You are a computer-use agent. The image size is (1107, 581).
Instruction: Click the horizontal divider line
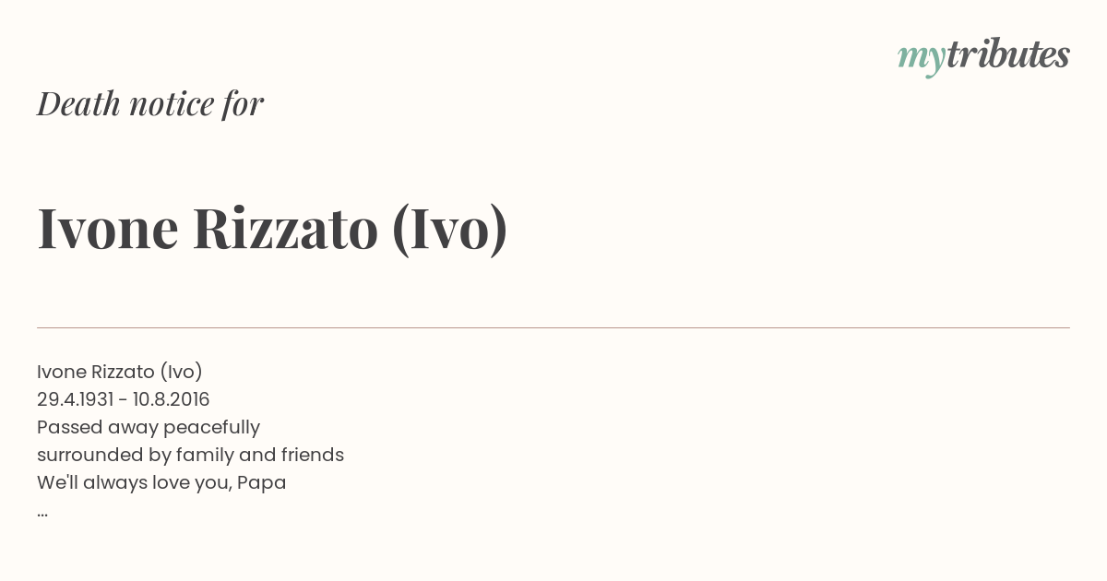tap(553, 327)
